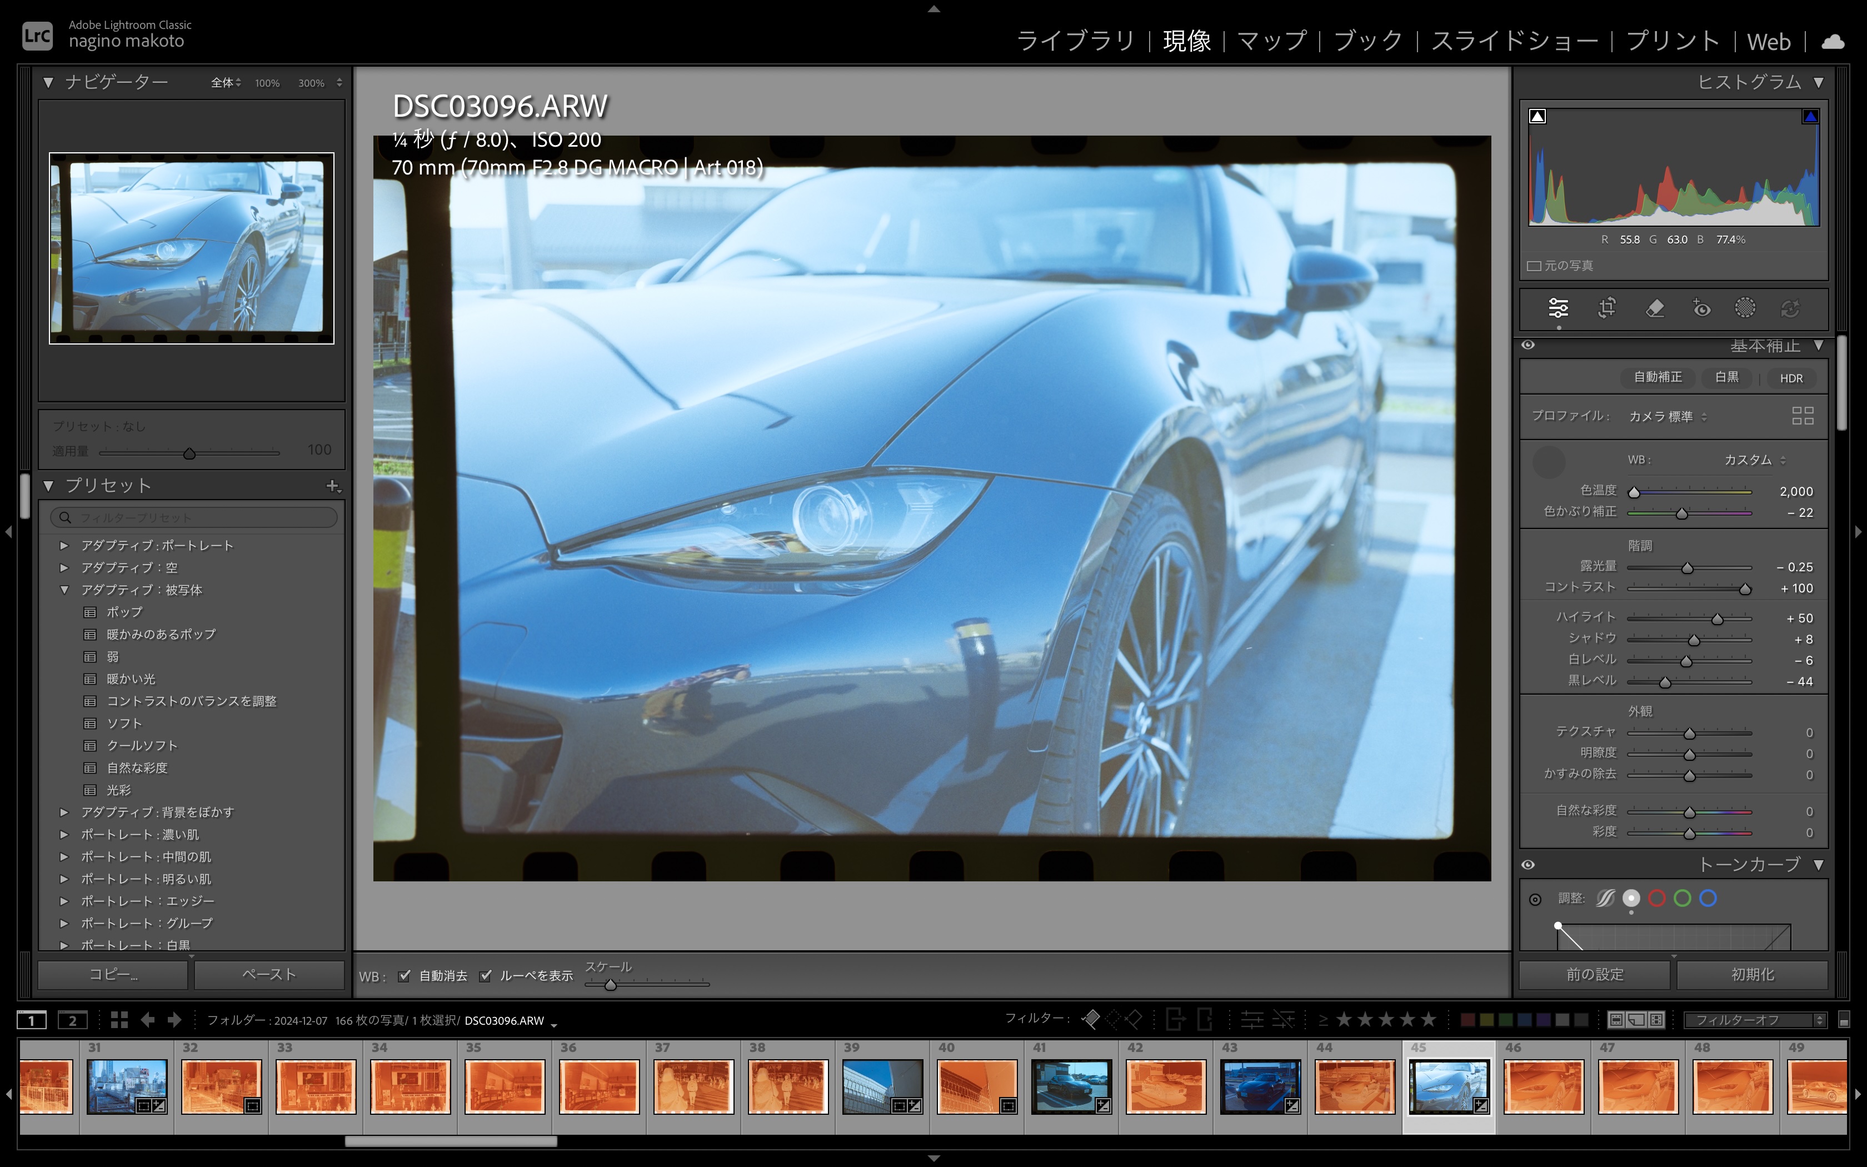Open the Masking tool
Viewport: 1867px width, 1167px height.
point(1745,308)
